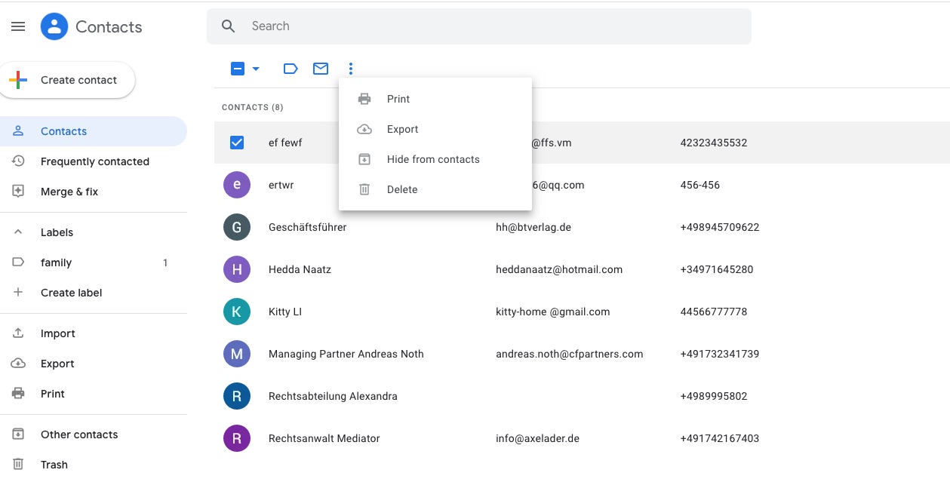The image size is (950, 482).
Task: Choose Hide from contacts in the menu
Action: (432, 159)
